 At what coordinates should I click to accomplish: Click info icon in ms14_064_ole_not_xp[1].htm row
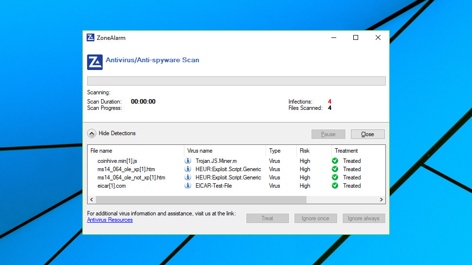coord(187,177)
